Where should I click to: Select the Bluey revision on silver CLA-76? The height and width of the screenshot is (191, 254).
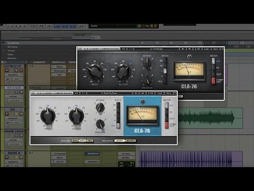(x=120, y=141)
